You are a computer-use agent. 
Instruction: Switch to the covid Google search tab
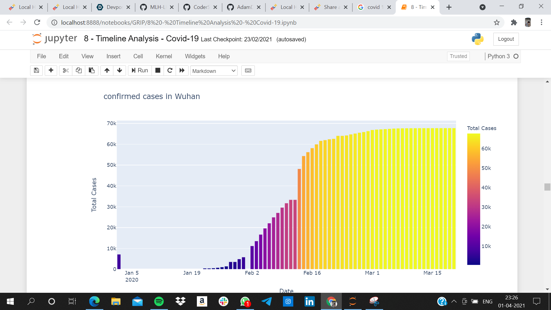[373, 7]
